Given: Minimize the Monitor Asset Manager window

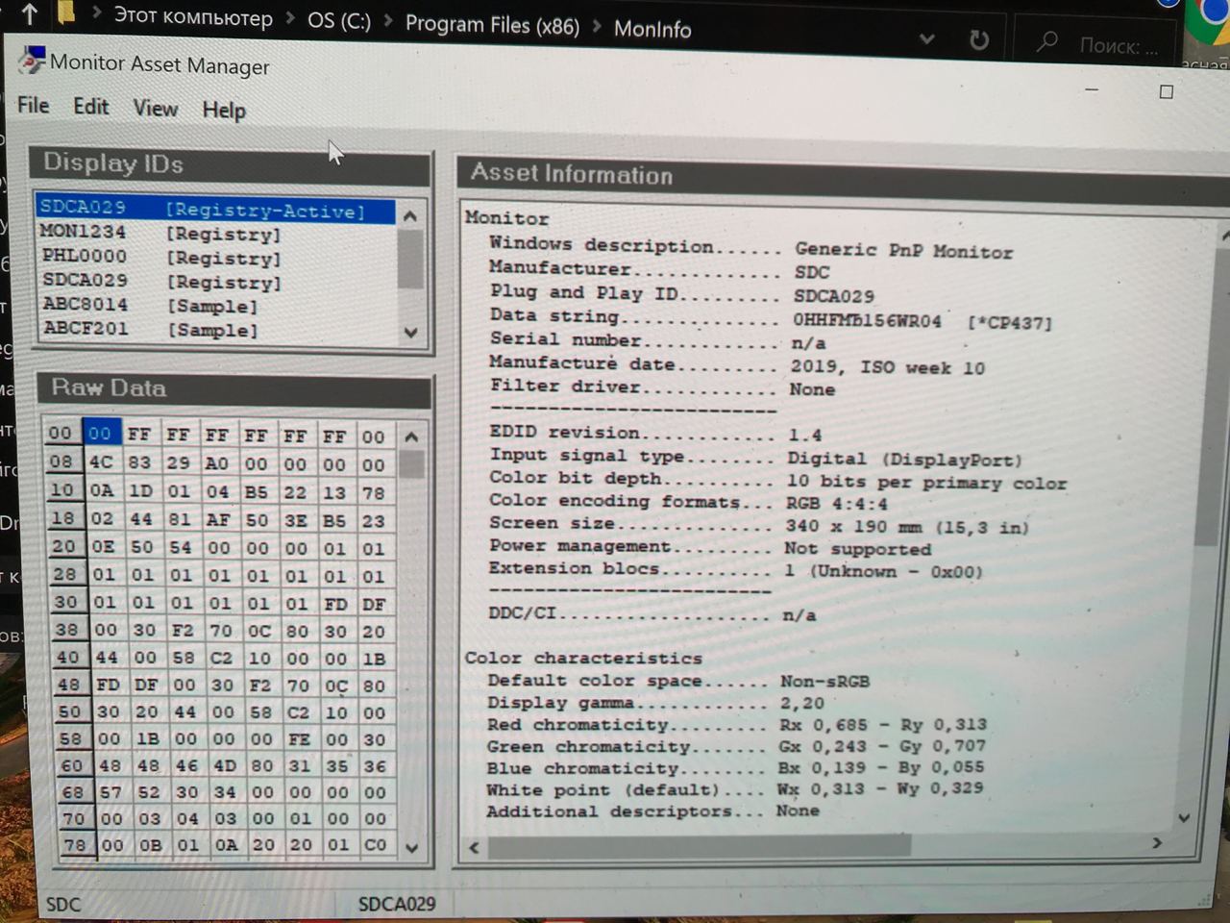Looking at the screenshot, I should 1092,89.
